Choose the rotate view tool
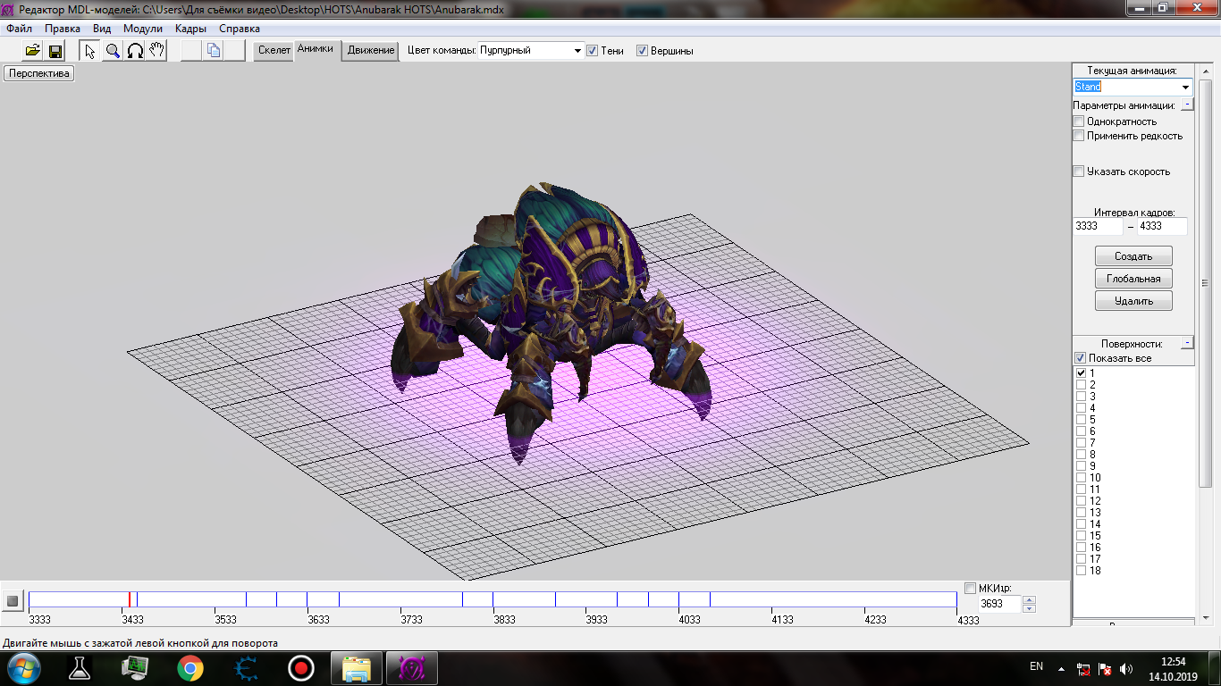 135,51
